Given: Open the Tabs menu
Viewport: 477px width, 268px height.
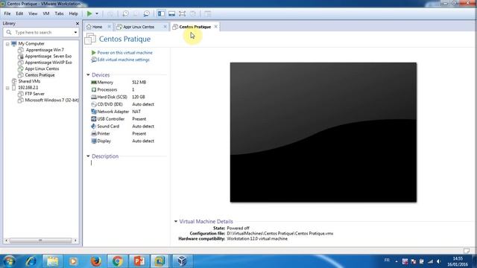Looking at the screenshot, I should [59, 13].
